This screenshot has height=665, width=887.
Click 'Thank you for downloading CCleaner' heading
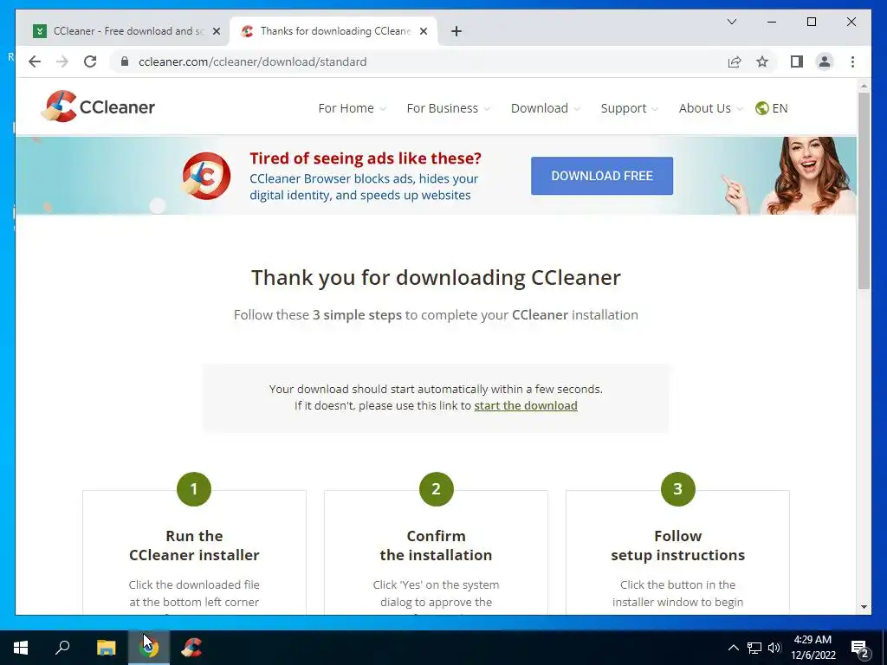coord(437,278)
